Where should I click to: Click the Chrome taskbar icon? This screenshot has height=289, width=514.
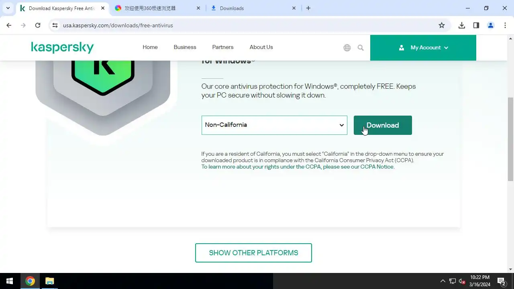[x=30, y=281]
